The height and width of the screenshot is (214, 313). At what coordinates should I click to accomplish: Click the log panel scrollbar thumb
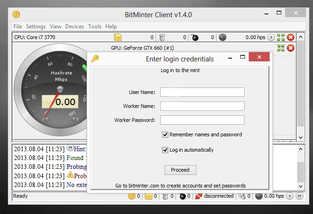point(300,172)
